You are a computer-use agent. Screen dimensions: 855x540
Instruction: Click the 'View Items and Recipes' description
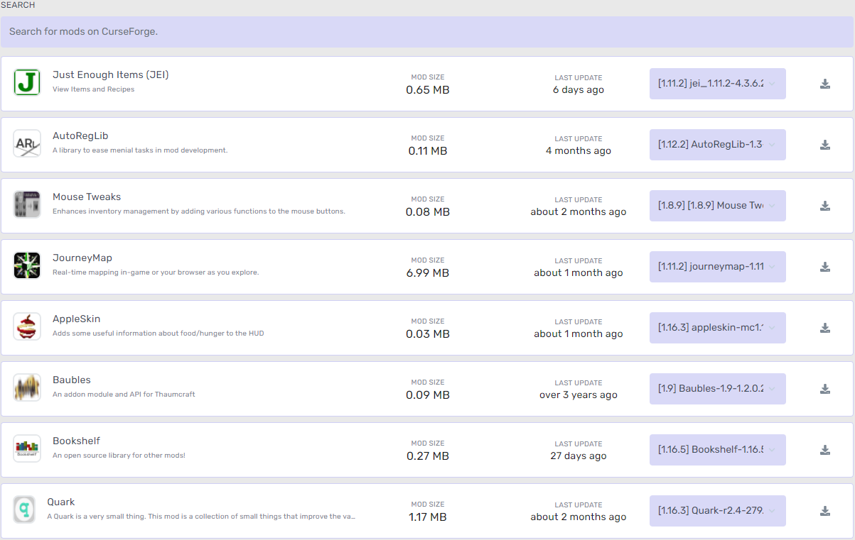[94, 89]
